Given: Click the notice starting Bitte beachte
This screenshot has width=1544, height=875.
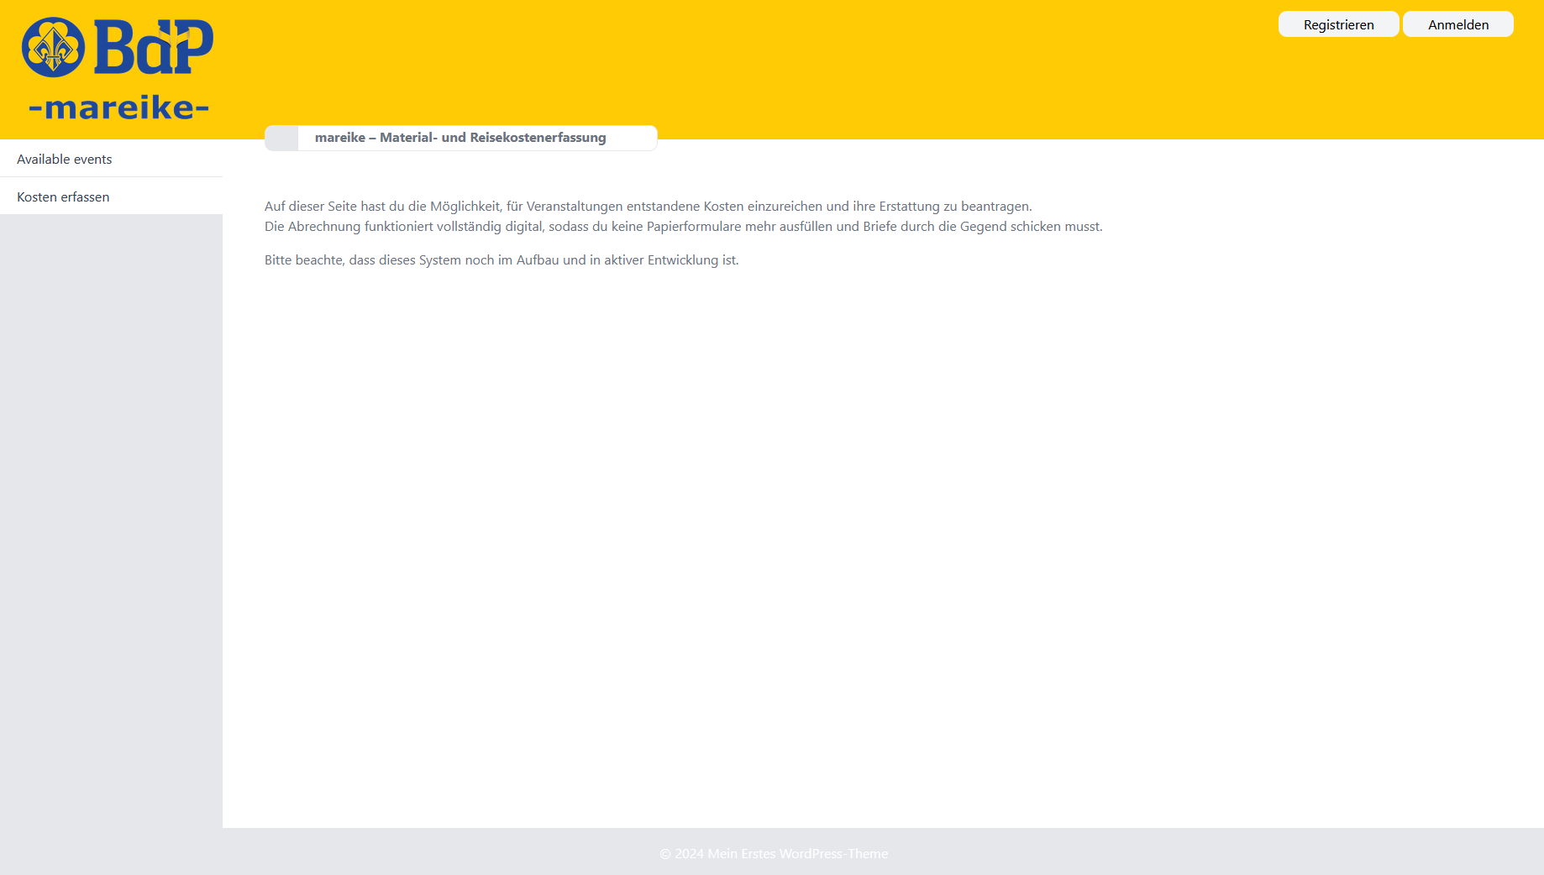Looking at the screenshot, I should point(502,260).
